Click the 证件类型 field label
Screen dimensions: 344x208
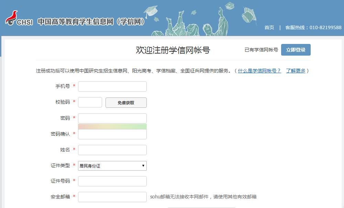point(60,165)
